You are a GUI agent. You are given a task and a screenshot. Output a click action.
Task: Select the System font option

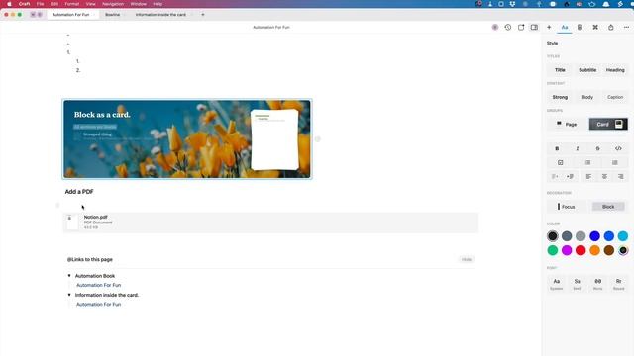(557, 284)
